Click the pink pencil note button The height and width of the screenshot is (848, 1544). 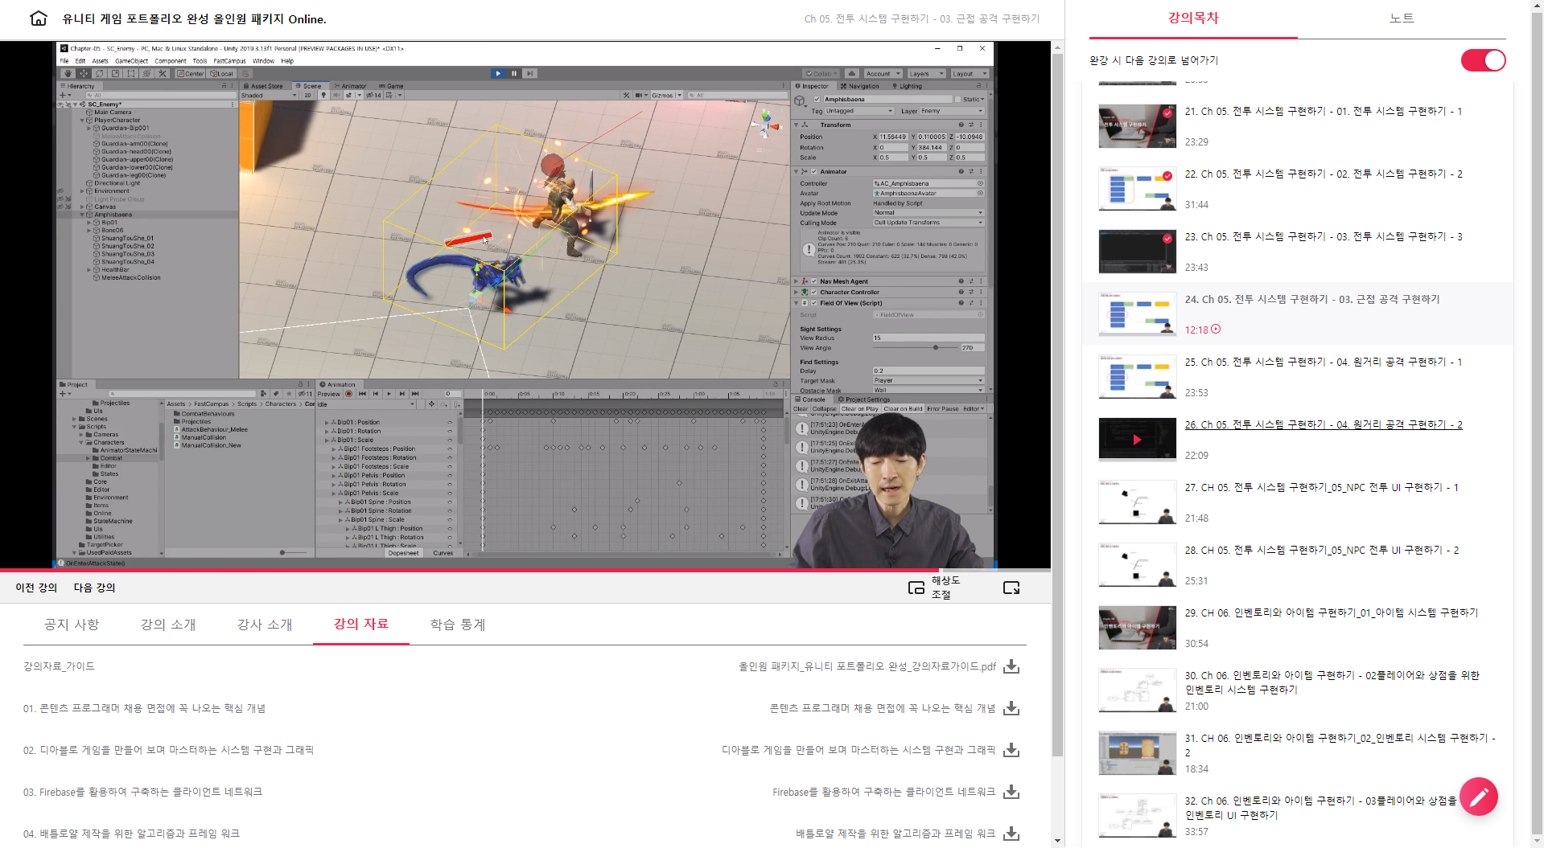click(1479, 797)
